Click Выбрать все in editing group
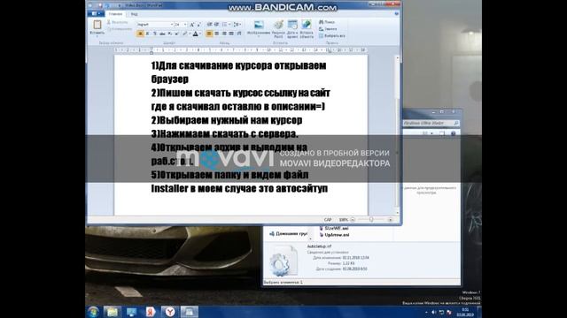The height and width of the screenshot is (318, 567). tap(332, 35)
